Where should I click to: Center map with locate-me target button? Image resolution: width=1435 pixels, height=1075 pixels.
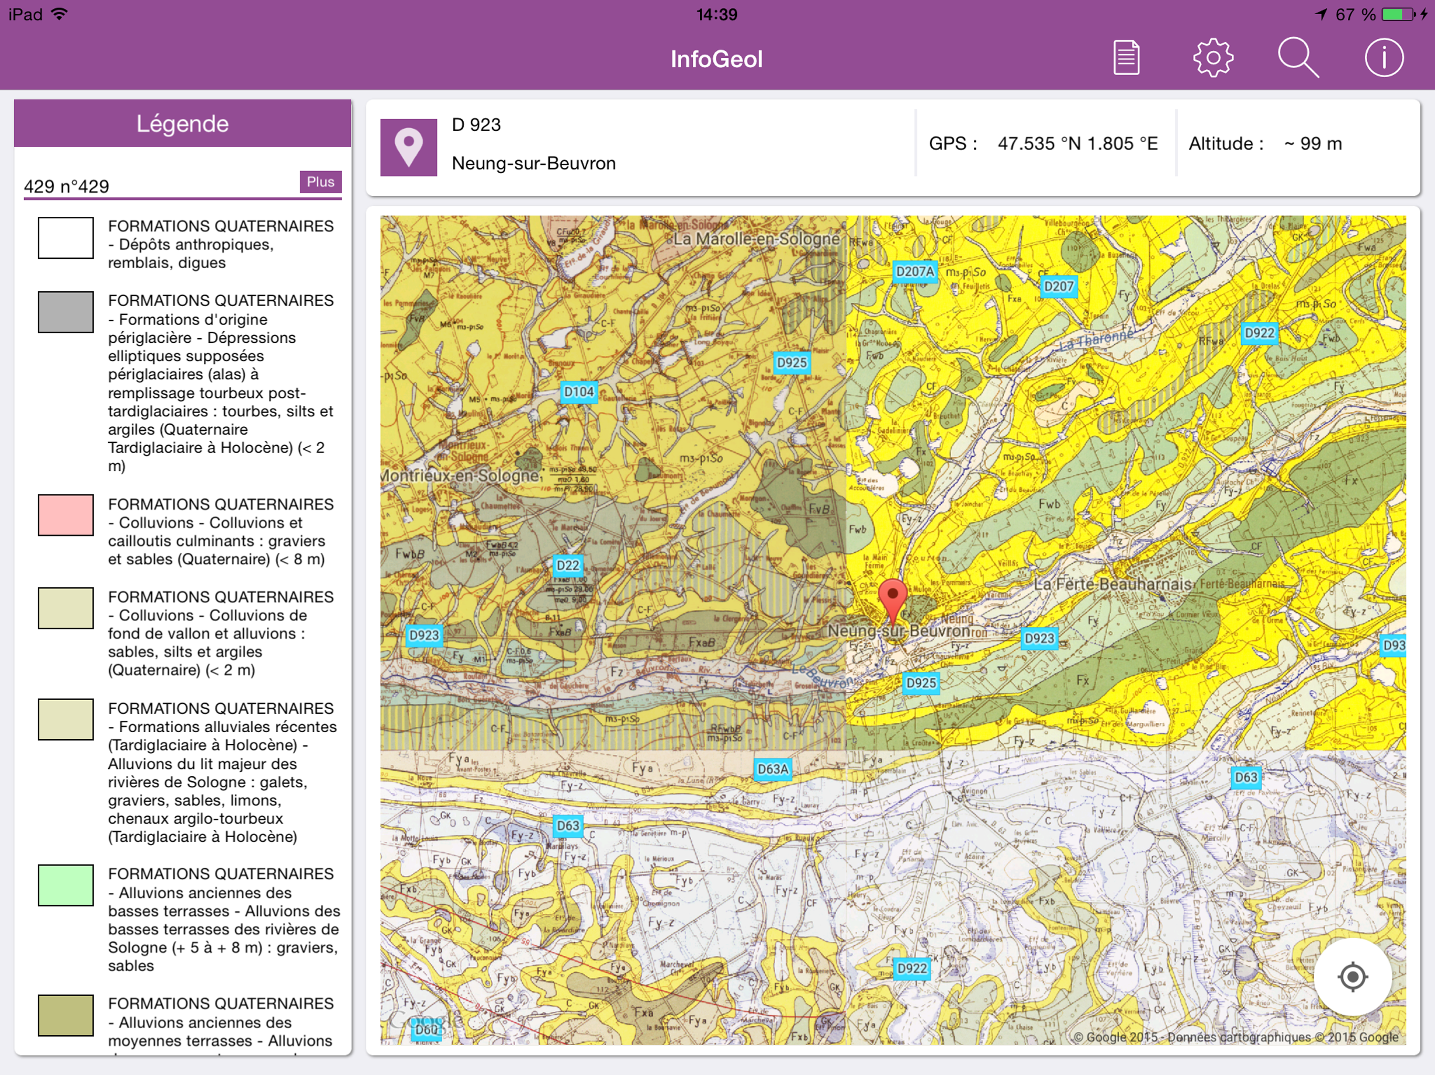[1353, 976]
